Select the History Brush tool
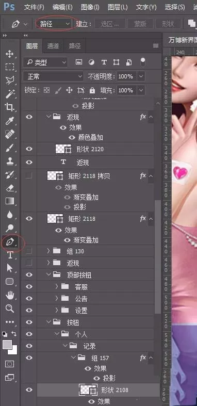Image resolution: width=197 pixels, height=406 pixels. click(x=10, y=174)
